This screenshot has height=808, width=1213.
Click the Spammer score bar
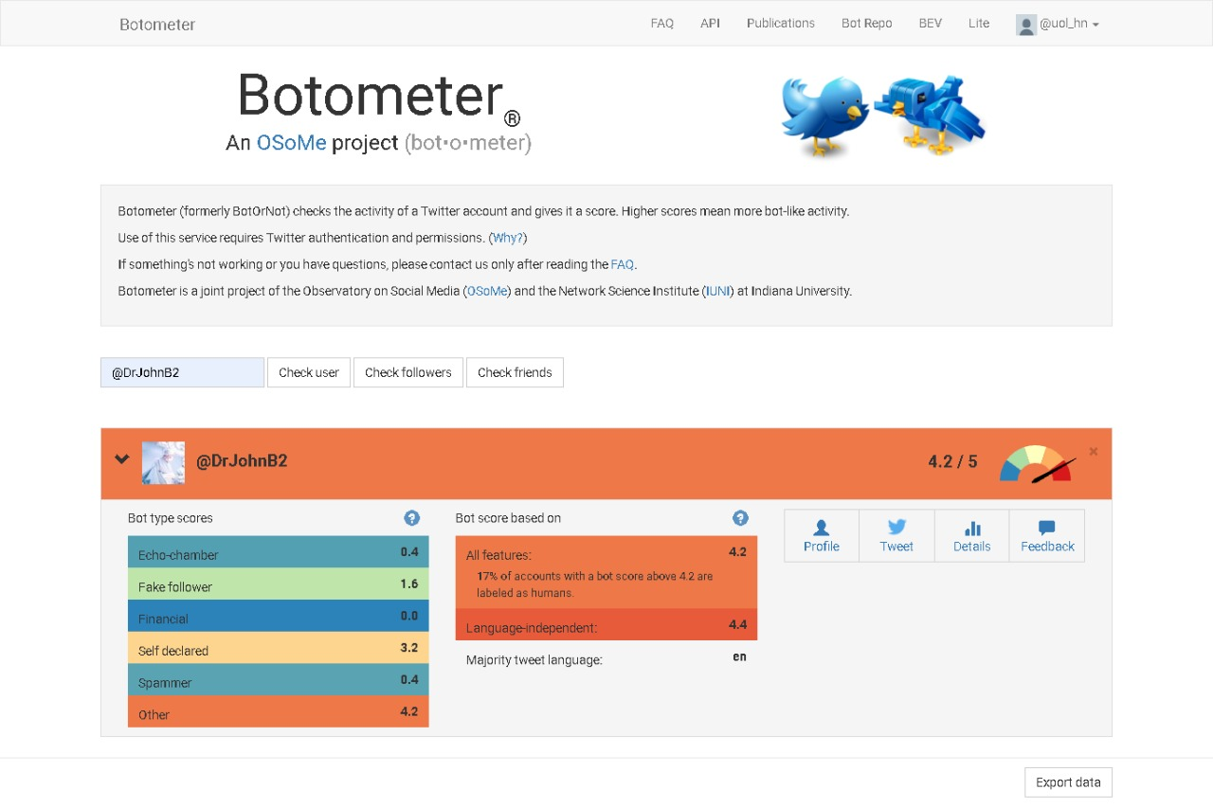click(279, 680)
